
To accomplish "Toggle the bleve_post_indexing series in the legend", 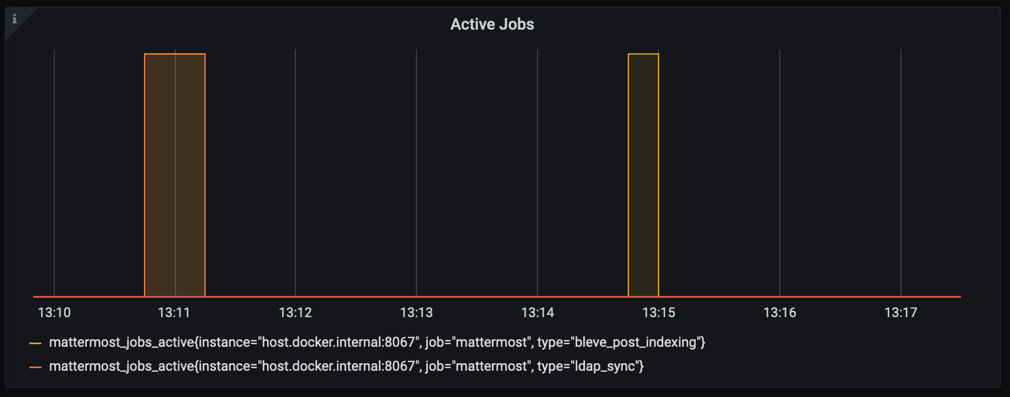I will click(x=377, y=342).
